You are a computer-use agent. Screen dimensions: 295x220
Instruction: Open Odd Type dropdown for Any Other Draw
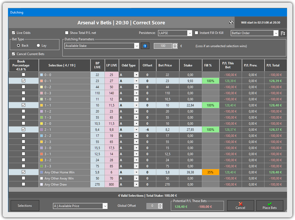[136, 184]
